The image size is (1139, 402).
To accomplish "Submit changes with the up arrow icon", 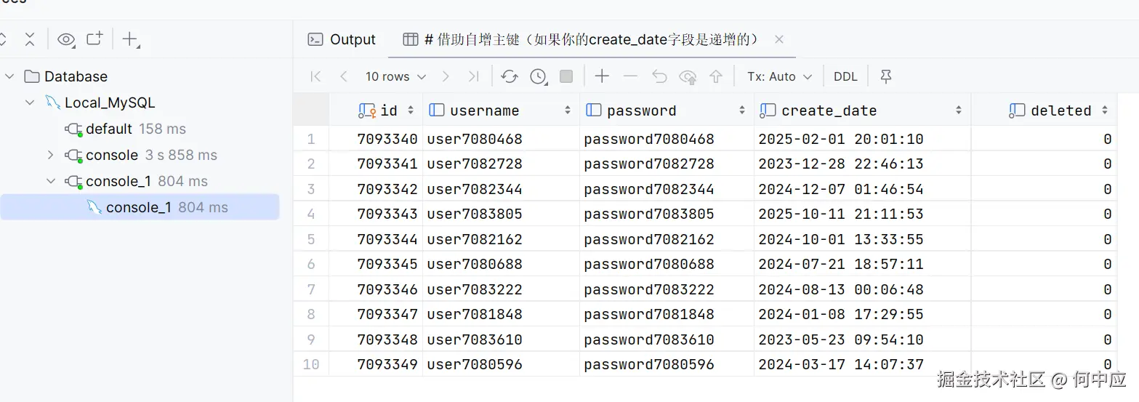I will pos(716,76).
